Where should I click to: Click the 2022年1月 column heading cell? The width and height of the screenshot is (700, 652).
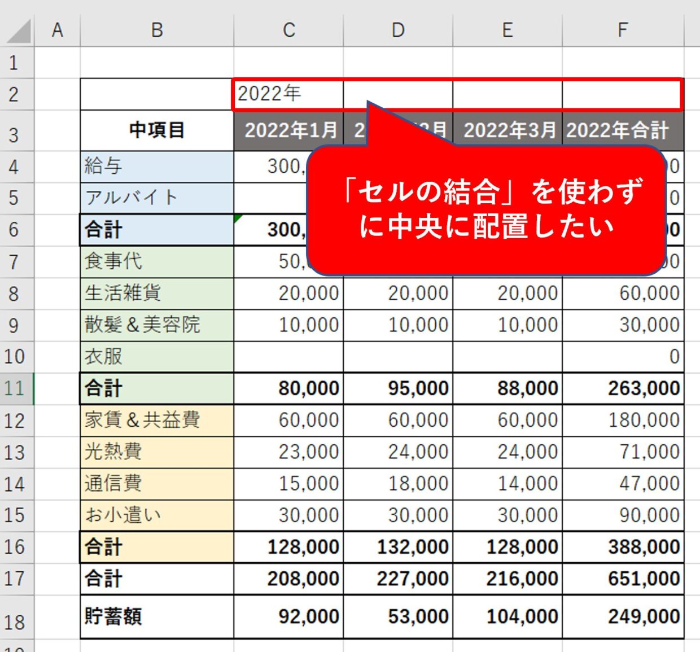(x=288, y=130)
